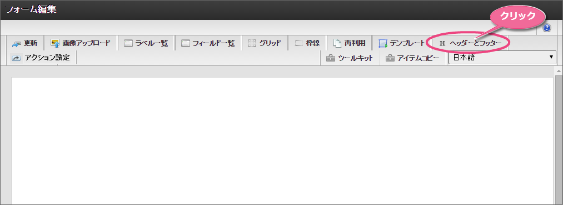Click the blue help question mark icon
The image size is (563, 205).
547,28
